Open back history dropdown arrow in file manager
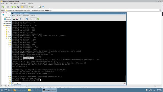The height and width of the screenshot is (92, 163). 6,7
